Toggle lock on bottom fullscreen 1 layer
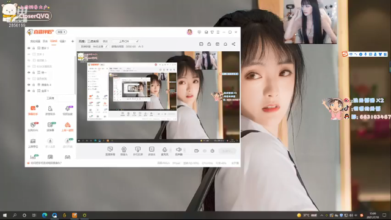 (34, 91)
